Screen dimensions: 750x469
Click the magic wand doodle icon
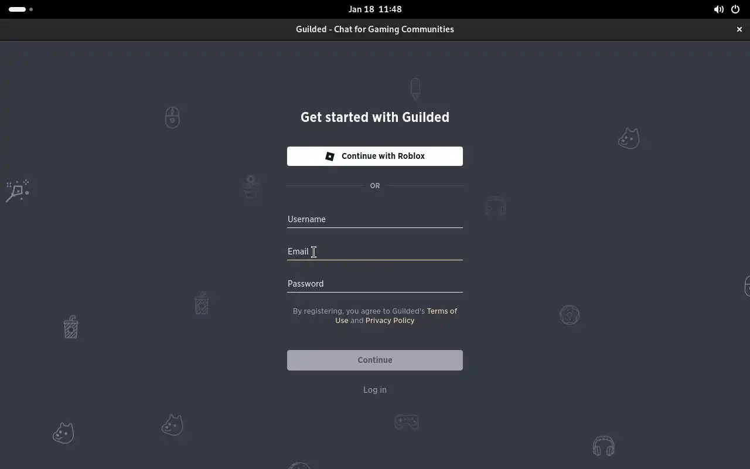(17, 191)
